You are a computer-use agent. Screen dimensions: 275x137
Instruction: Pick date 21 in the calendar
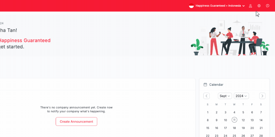click(261, 128)
